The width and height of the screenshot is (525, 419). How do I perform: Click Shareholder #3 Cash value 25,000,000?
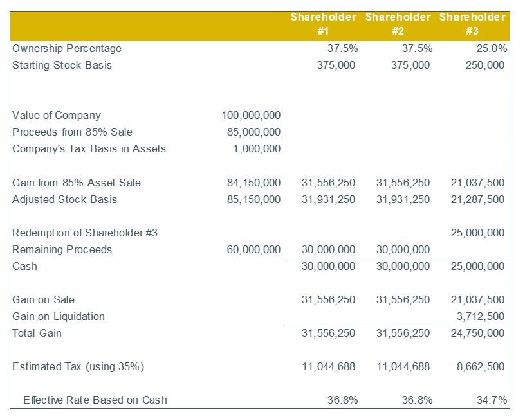[x=477, y=267]
